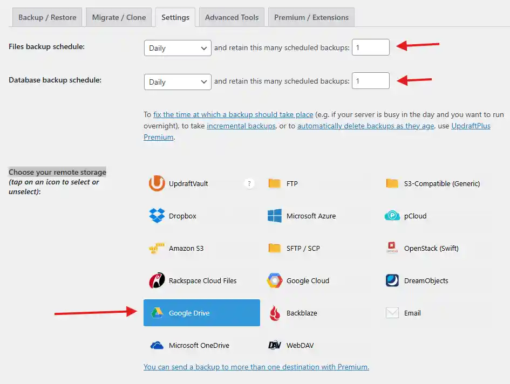
Task: Click the DreamObjects text label
Action: [x=426, y=280]
